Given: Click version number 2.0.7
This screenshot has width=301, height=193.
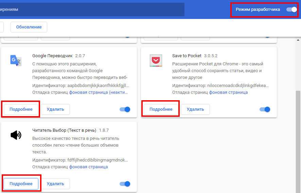Looking at the screenshot, I should 80,56.
